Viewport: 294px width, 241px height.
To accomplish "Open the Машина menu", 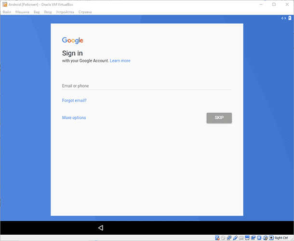I will click(x=22, y=12).
